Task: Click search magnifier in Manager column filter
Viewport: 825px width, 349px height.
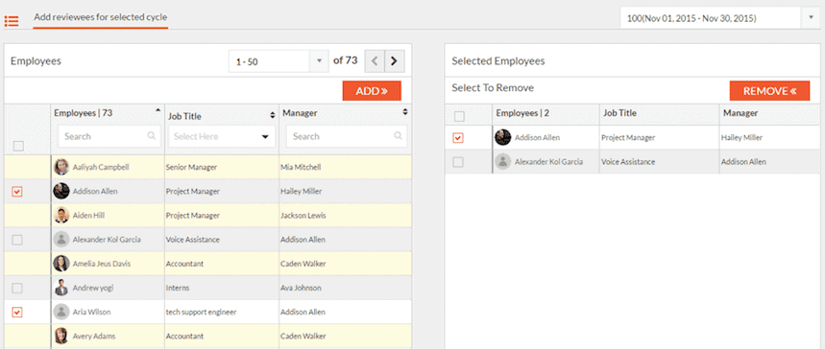Action: coord(398,135)
